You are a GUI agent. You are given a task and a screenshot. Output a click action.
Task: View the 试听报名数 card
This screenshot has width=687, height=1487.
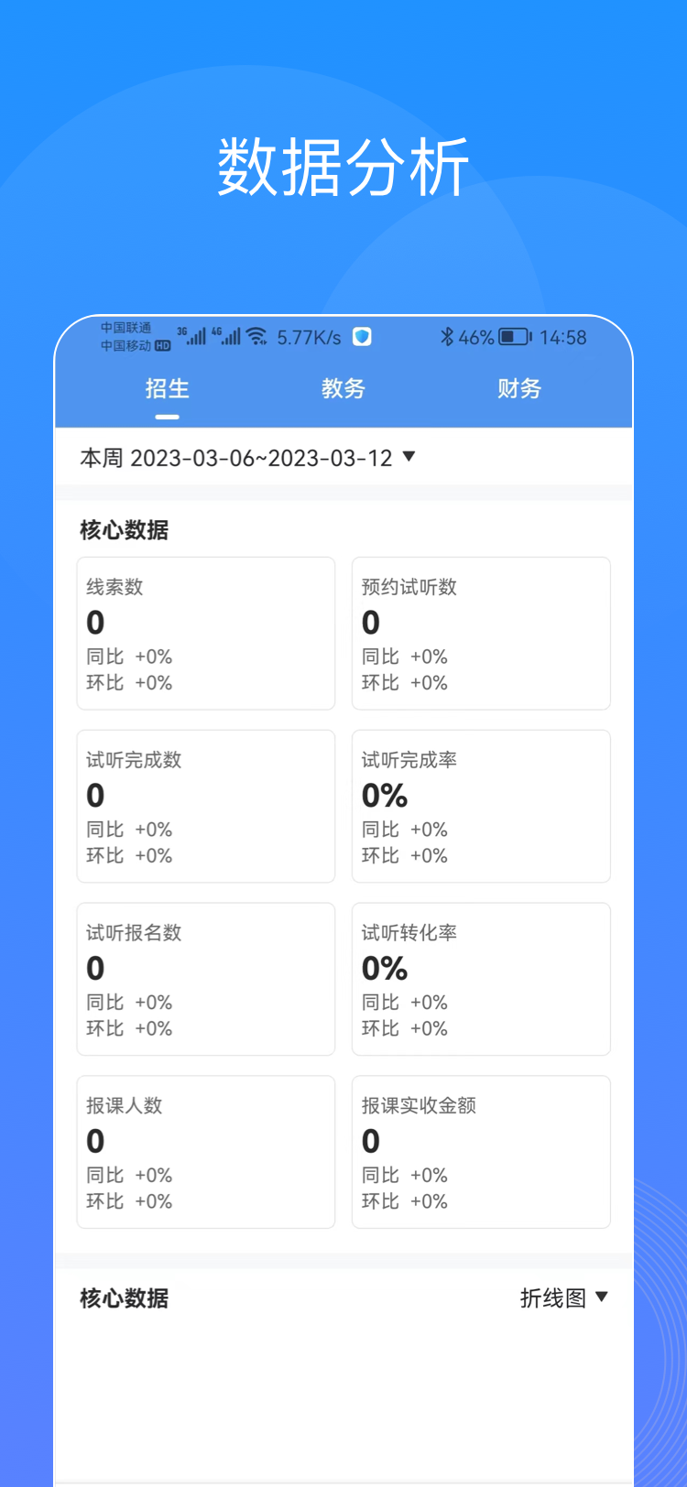pos(206,979)
